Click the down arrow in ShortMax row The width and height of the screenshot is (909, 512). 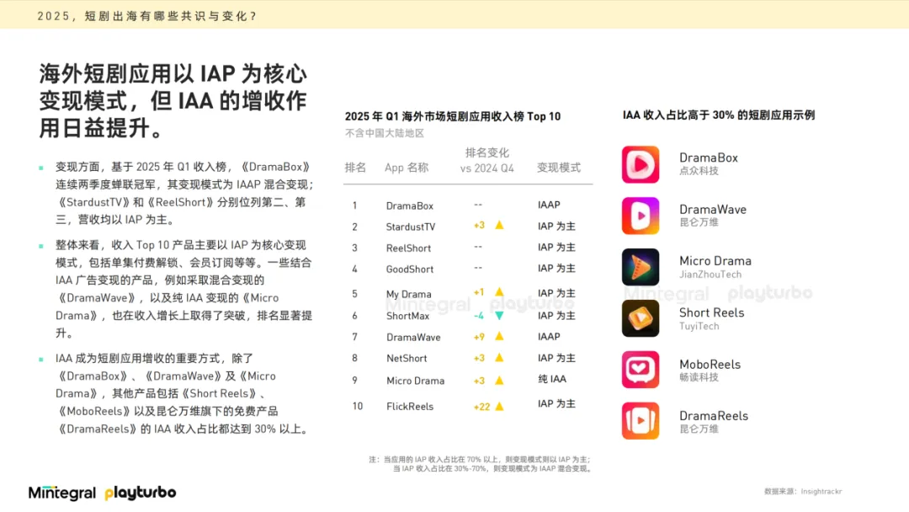tap(499, 316)
